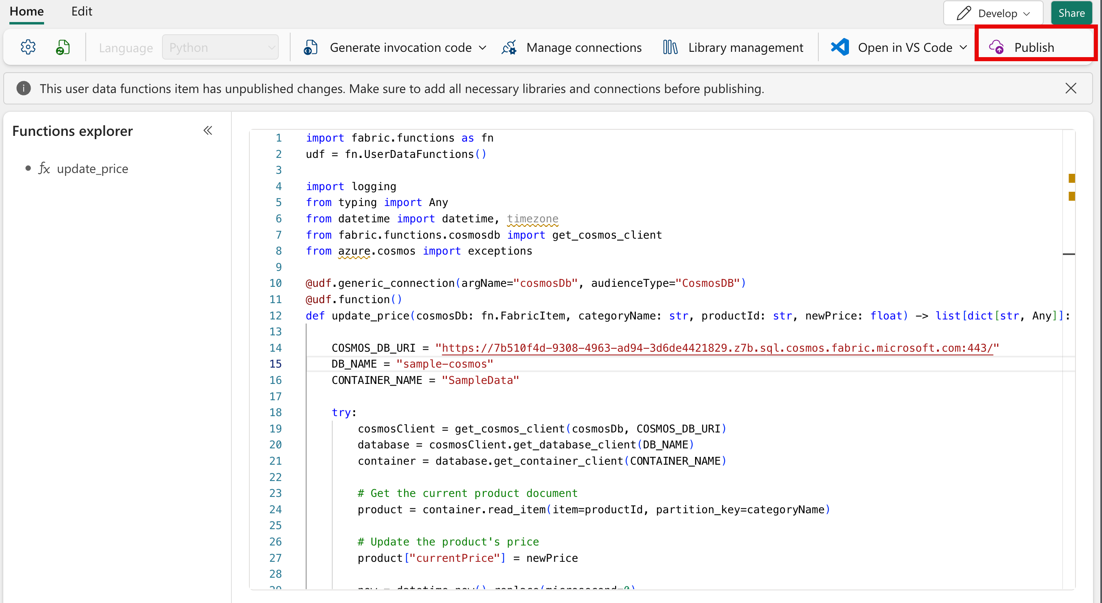This screenshot has width=1102, height=603.
Task: Click the second orange marker in the overview ruler
Action: point(1072,196)
